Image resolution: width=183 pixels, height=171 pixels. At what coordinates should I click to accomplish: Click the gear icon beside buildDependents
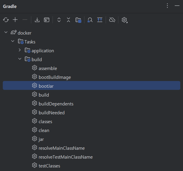click(x=35, y=103)
